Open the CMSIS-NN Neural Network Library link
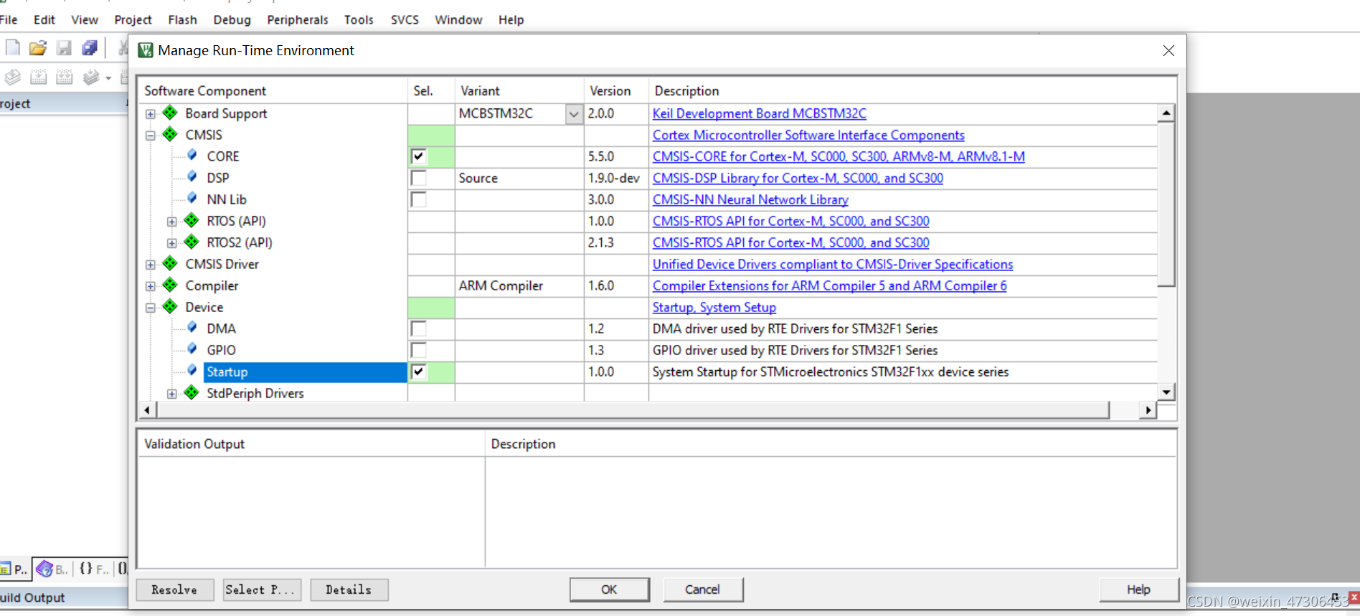Image resolution: width=1360 pixels, height=616 pixels. coord(750,199)
